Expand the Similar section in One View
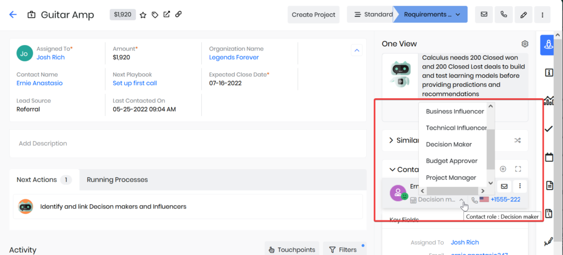Viewport: 563px width, 255px height. coord(391,140)
